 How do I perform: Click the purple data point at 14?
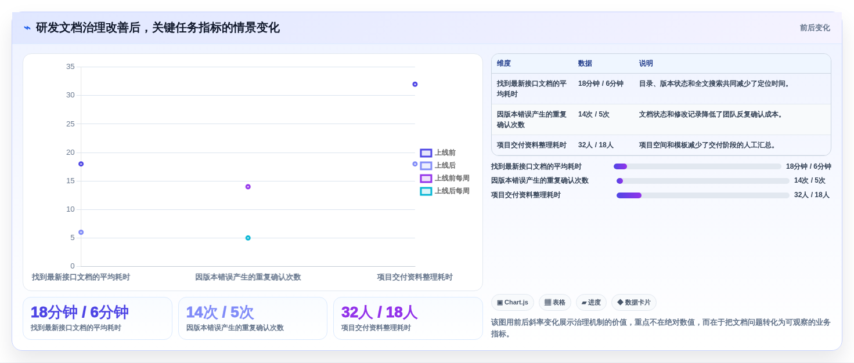[248, 187]
